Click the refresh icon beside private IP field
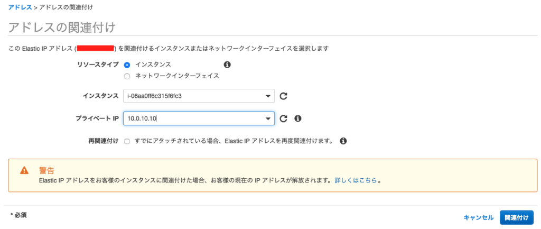541x229 pixels. click(283, 118)
